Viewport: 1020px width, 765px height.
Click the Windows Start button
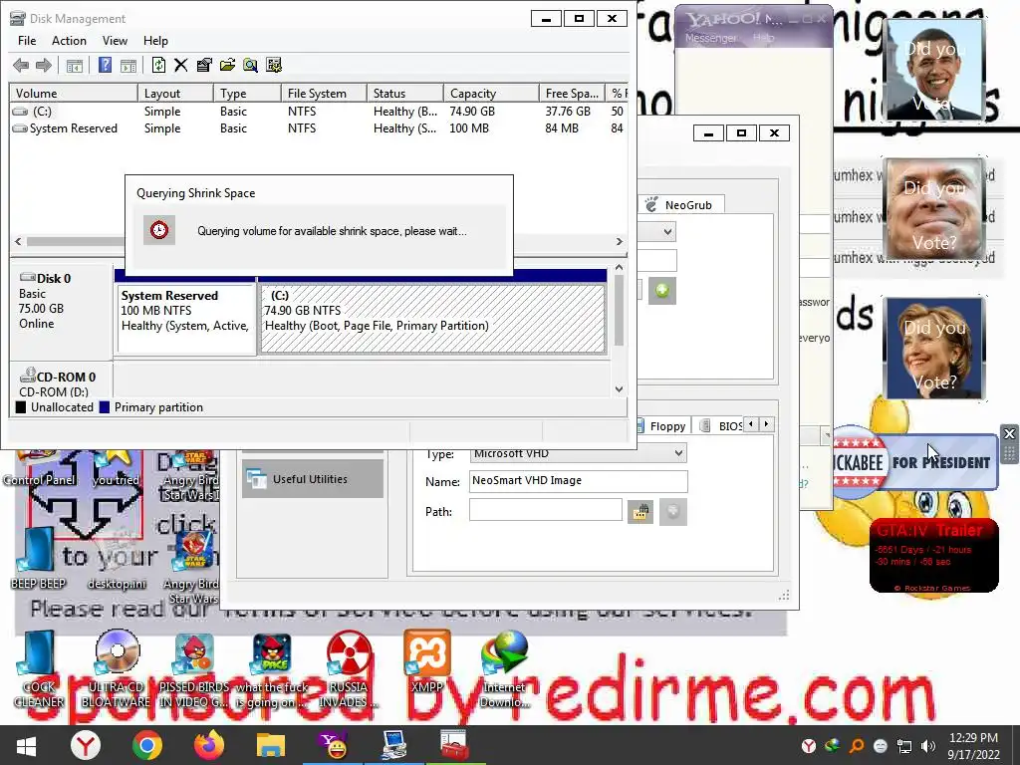click(x=26, y=745)
